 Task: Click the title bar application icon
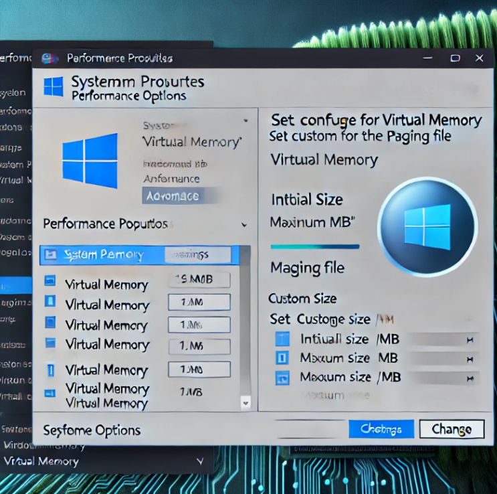coord(50,58)
